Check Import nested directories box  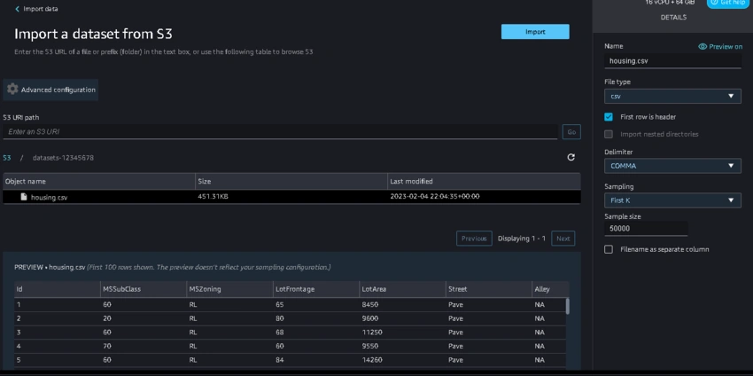pyautogui.click(x=609, y=134)
